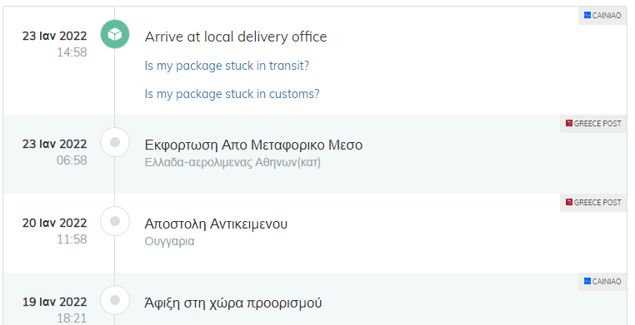Click the green package icon on timeline

point(115,34)
